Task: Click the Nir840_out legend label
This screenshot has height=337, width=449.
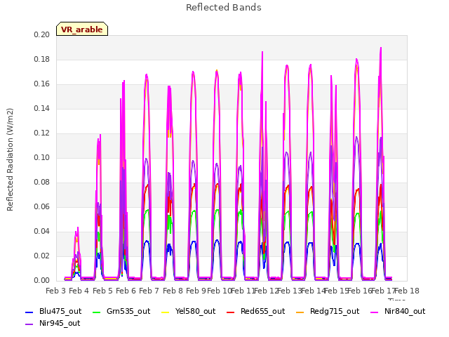Action: [x=405, y=311]
